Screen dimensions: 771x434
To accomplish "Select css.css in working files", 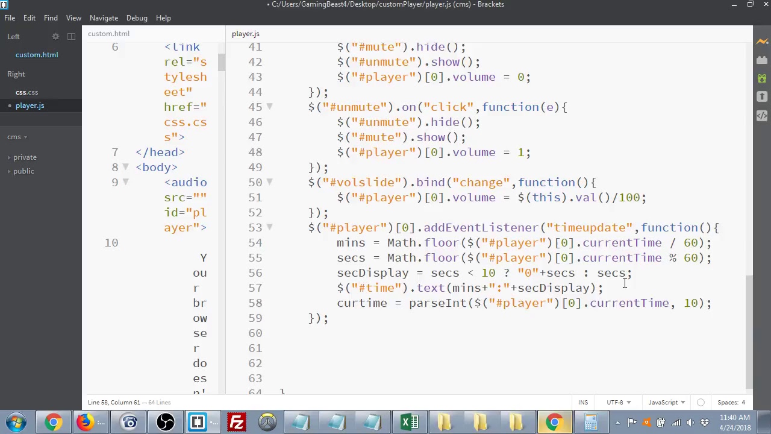I will point(27,92).
